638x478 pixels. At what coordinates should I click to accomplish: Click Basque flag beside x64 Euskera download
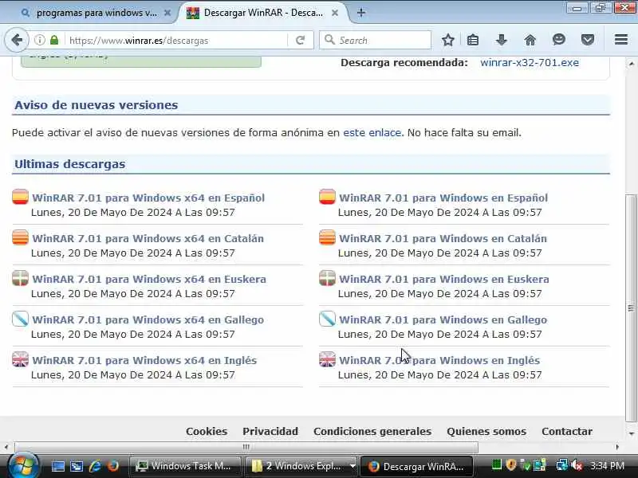click(x=21, y=278)
